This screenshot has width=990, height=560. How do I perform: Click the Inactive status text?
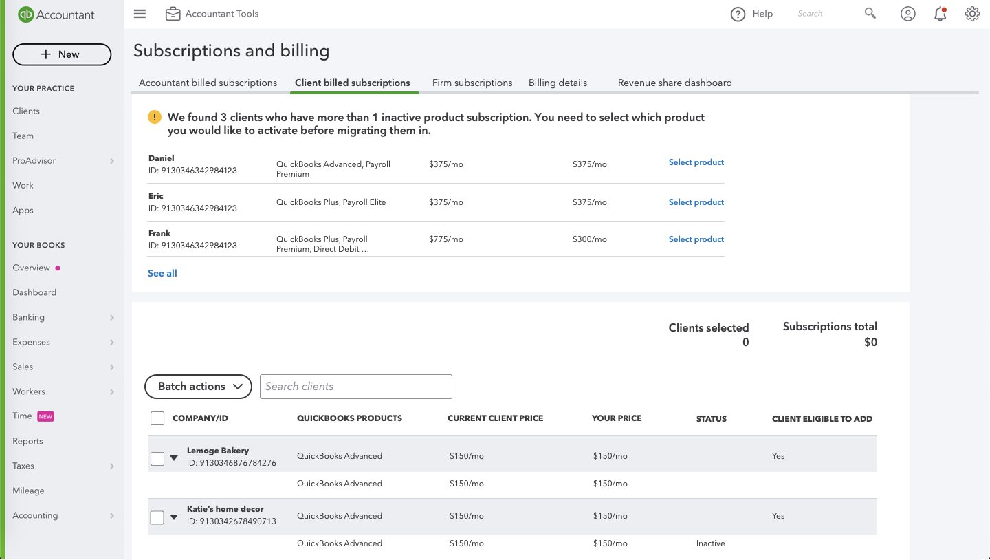711,543
